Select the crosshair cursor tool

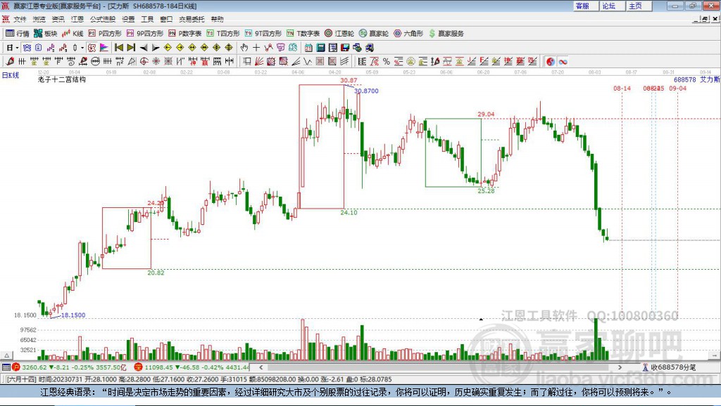pos(256,48)
